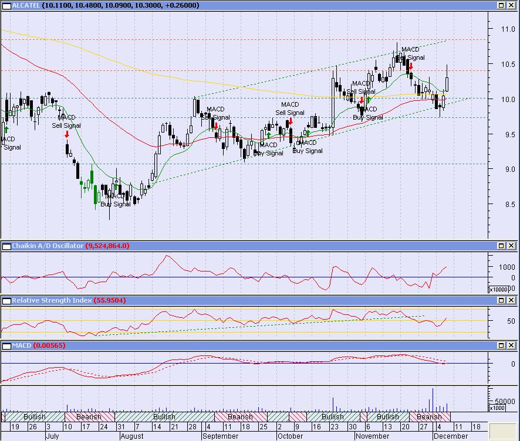Click the red sell arrow in late November
The width and height of the screenshot is (520, 441).
pyautogui.click(x=411, y=66)
